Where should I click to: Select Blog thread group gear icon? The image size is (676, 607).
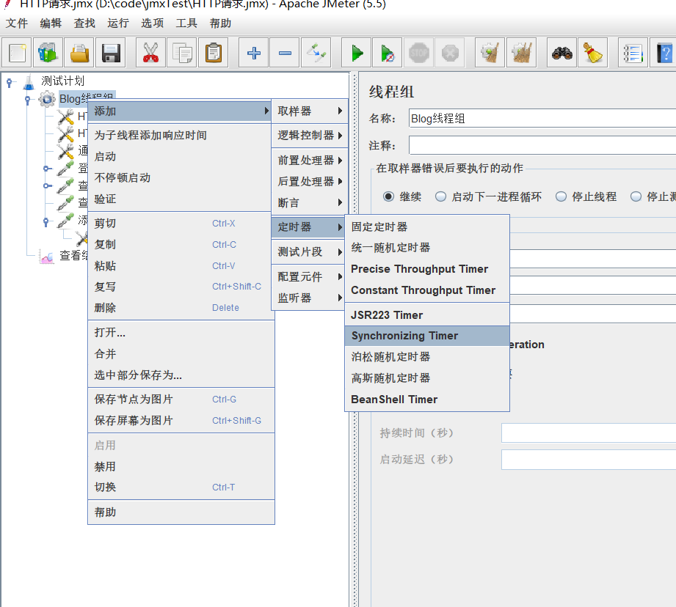pos(46,99)
